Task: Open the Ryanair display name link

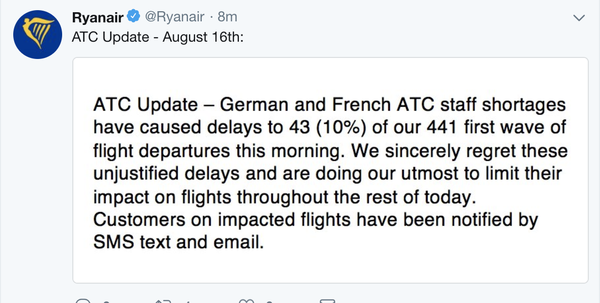Action: click(98, 17)
